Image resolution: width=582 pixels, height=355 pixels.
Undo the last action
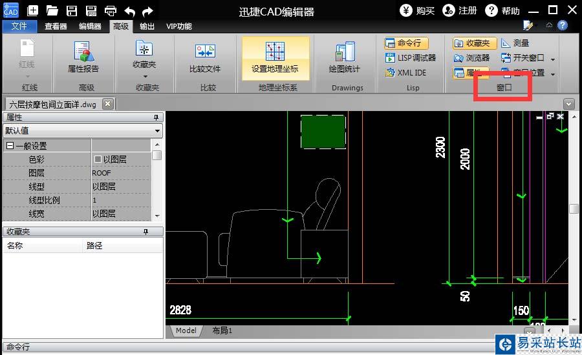pos(129,11)
